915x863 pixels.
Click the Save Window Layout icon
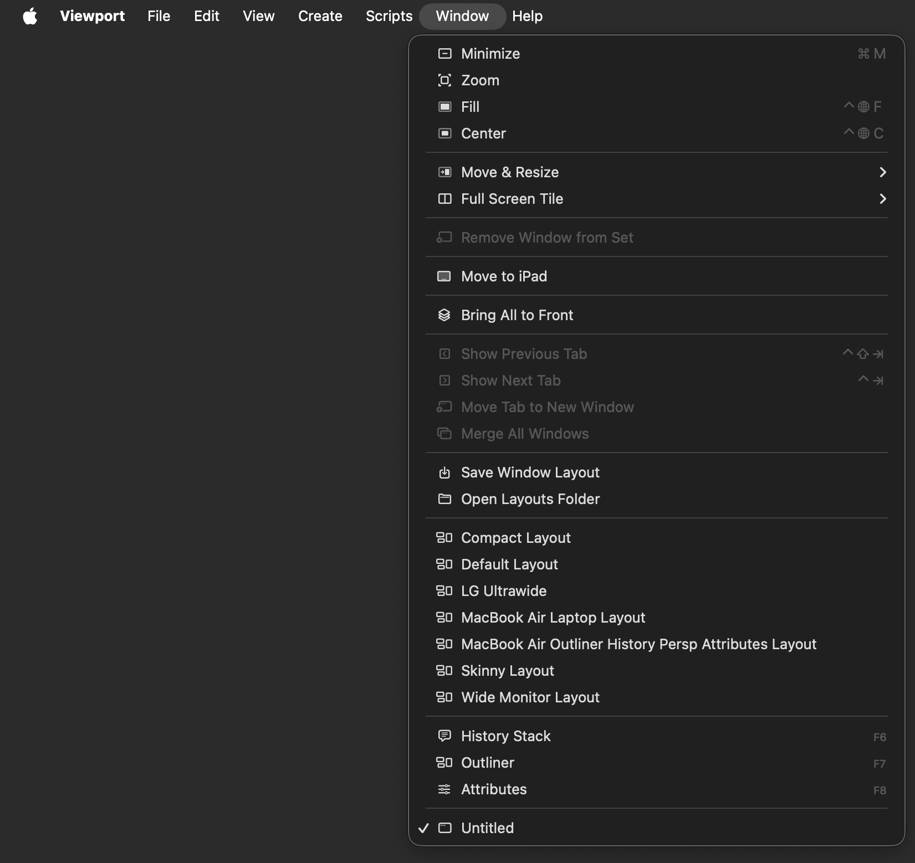coord(444,472)
